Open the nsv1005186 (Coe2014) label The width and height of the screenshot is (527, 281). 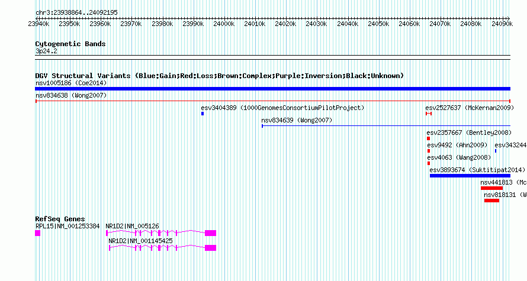coord(71,83)
